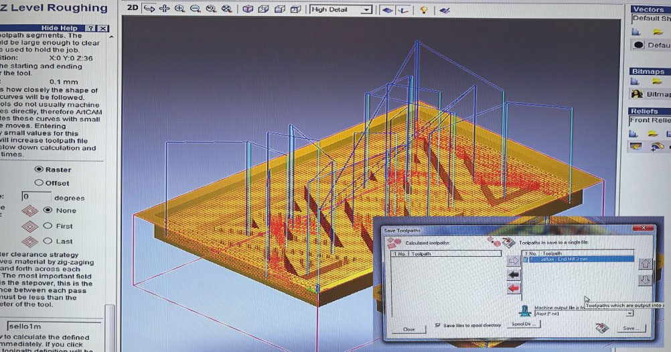Click the zoom out magnifier icon

click(x=195, y=9)
